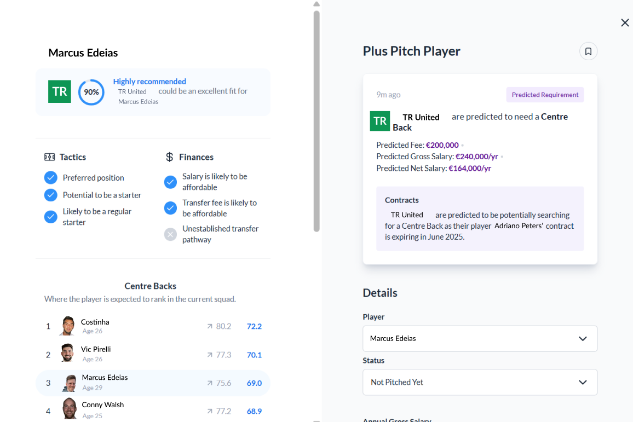Click the Tactics pitch icon
The image size is (633, 422).
(x=50, y=157)
